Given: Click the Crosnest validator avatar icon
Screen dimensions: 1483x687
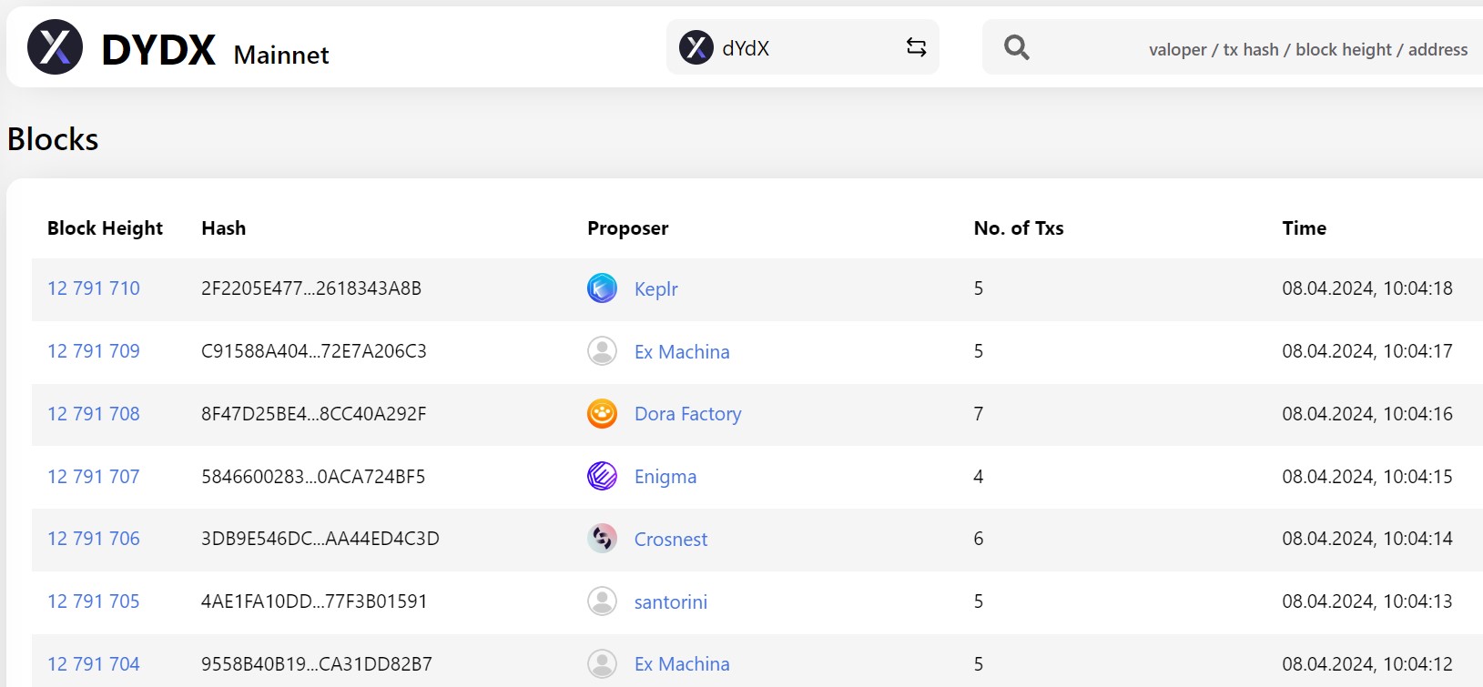Looking at the screenshot, I should [x=602, y=539].
